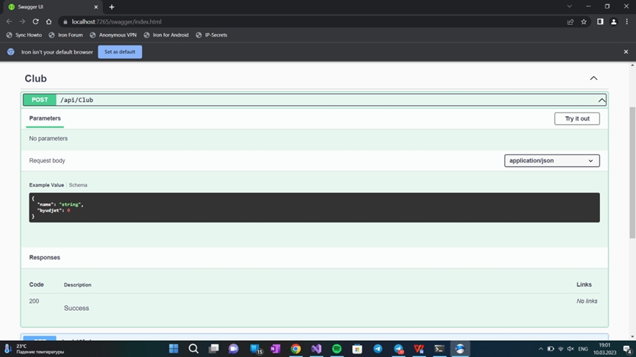The height and width of the screenshot is (357, 636).
Task: Switch to the Schema tab
Action: 78,185
